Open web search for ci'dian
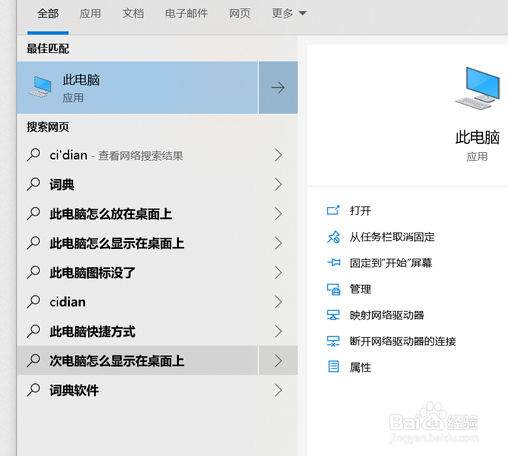508x456 pixels. (137, 155)
